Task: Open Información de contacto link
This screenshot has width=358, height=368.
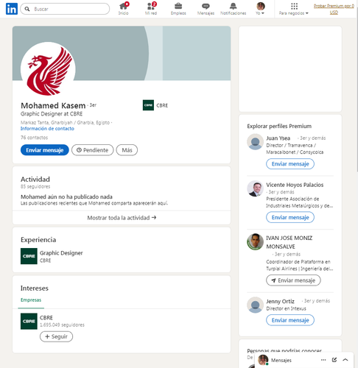Action: pos(47,129)
